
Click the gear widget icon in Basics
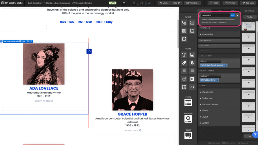[x=192, y=79]
